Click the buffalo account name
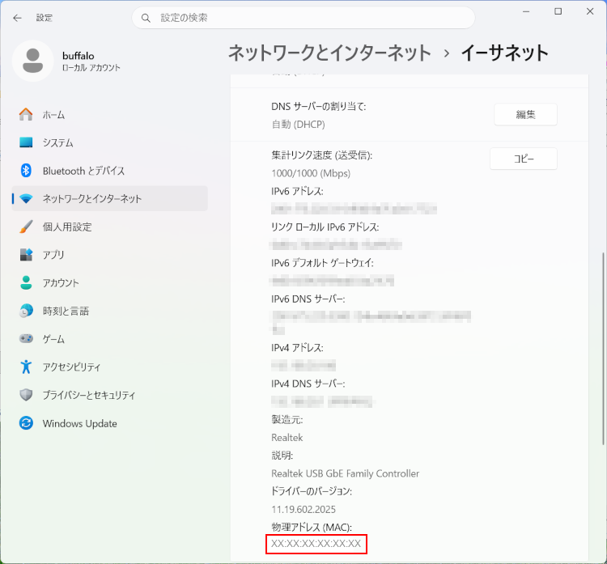This screenshot has height=564, width=607. 79,56
